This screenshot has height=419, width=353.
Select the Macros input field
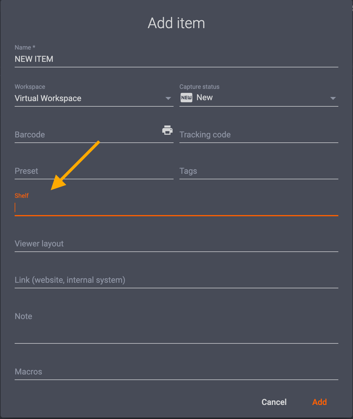176,372
